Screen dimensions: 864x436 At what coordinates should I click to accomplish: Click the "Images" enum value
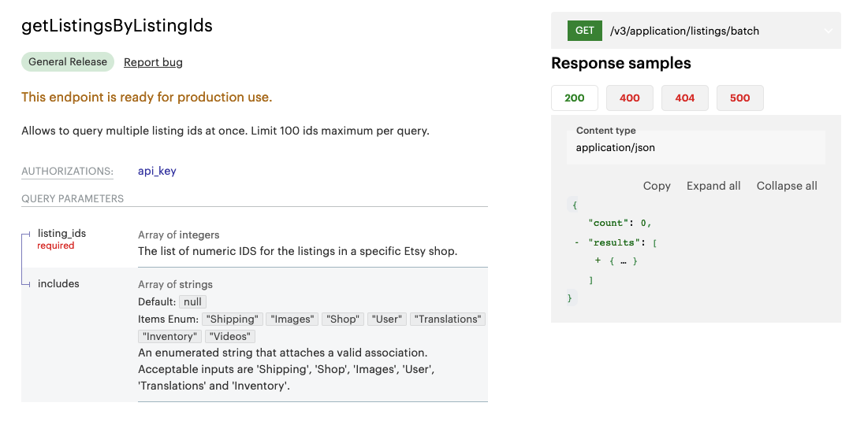click(292, 320)
